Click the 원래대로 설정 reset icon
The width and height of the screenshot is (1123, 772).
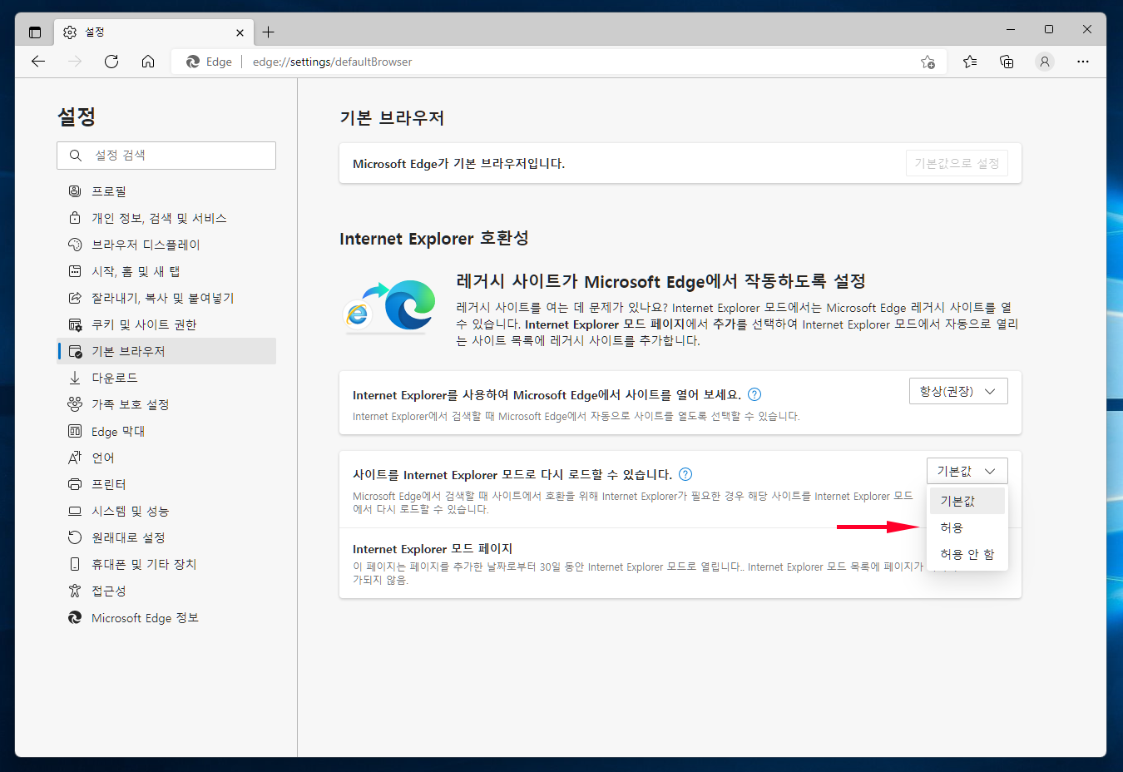[x=75, y=537]
